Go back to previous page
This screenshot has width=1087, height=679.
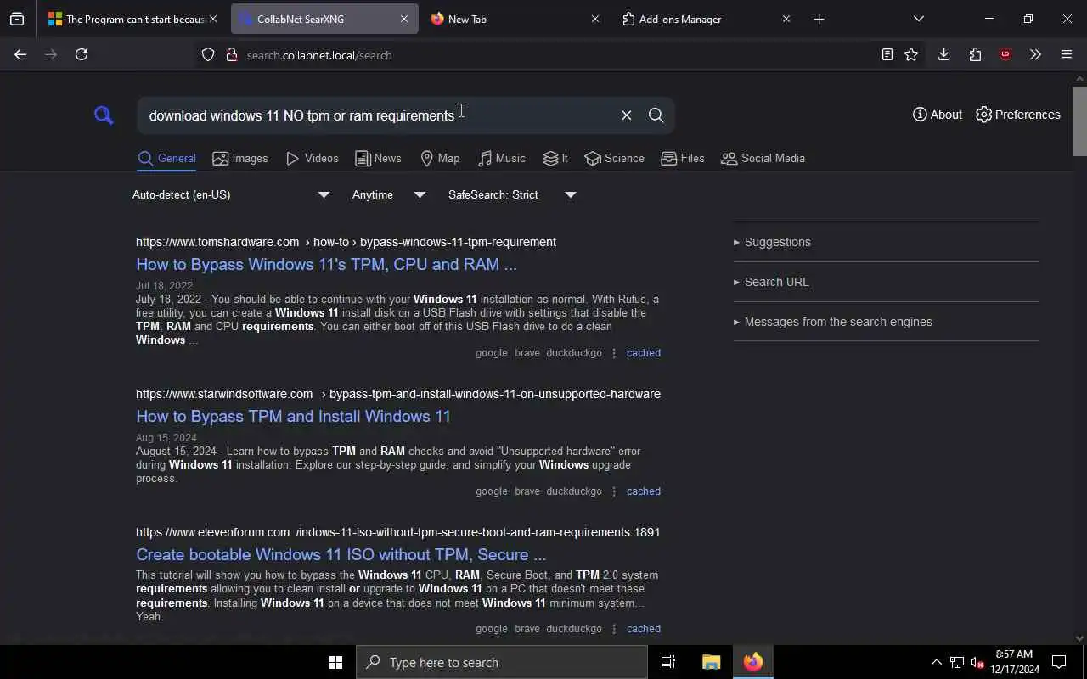click(20, 54)
